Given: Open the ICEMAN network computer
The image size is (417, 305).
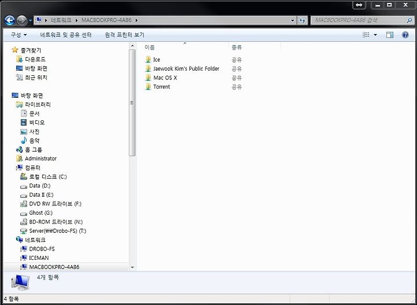Looking at the screenshot, I should (39, 258).
